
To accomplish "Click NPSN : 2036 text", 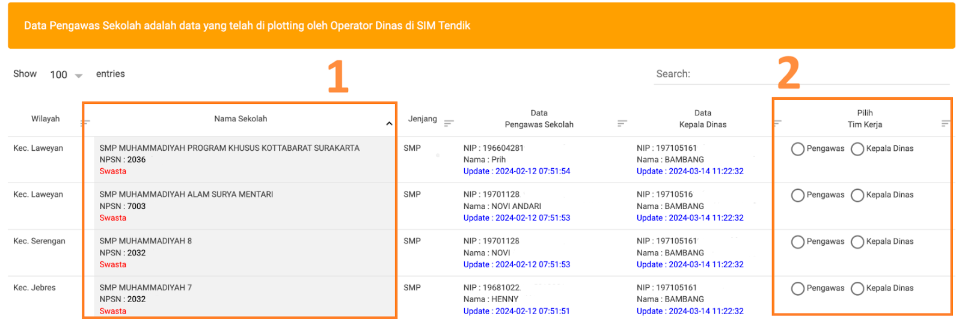I will pos(123,160).
